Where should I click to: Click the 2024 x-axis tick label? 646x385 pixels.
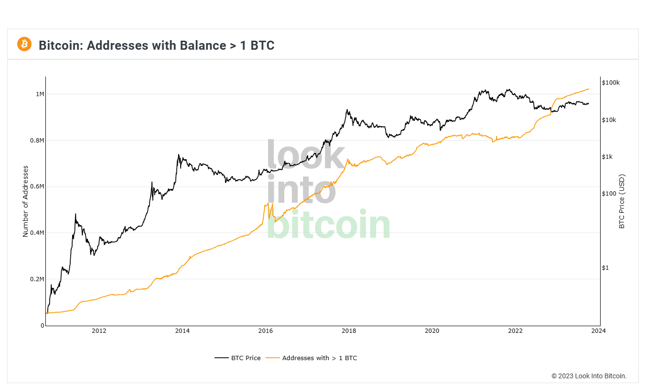tap(598, 331)
